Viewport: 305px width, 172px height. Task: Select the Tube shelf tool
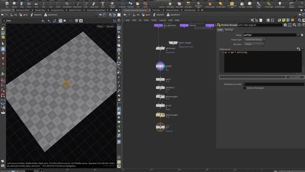coord(21,4)
